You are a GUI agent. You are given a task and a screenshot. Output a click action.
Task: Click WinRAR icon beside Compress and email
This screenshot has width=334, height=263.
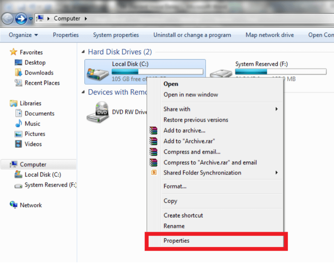click(153, 152)
